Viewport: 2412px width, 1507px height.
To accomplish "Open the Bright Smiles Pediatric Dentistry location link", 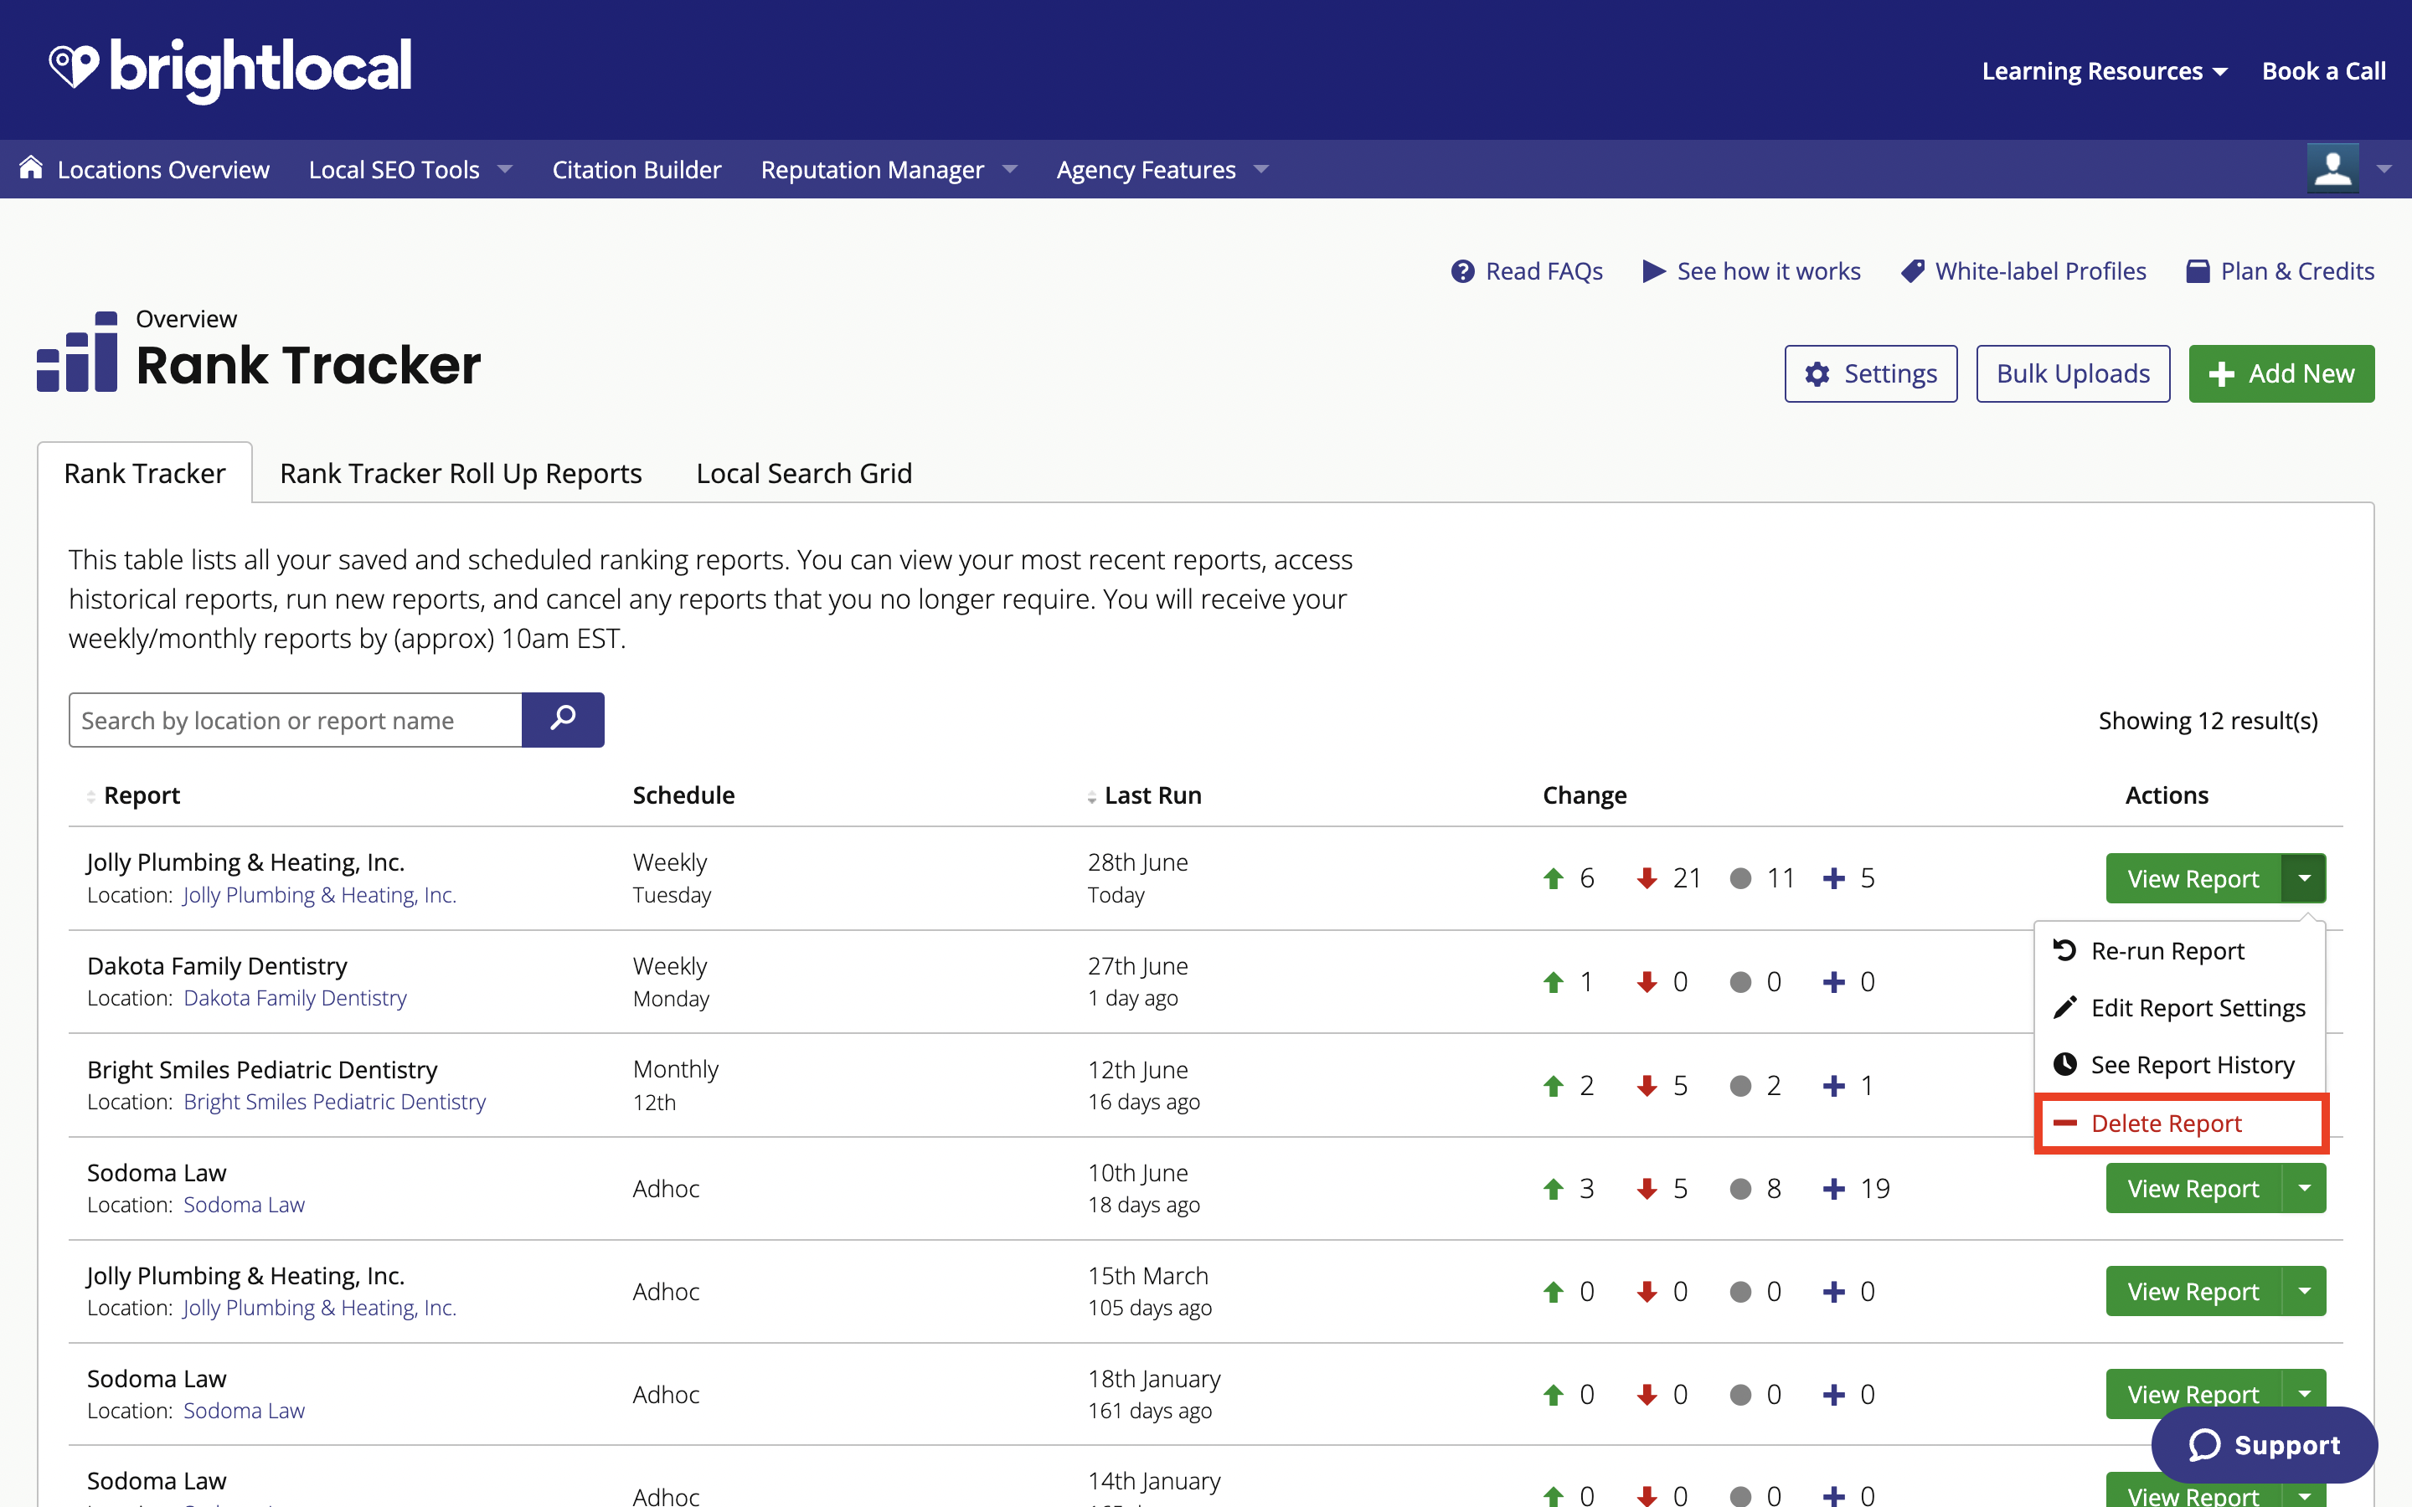I will pos(335,1101).
